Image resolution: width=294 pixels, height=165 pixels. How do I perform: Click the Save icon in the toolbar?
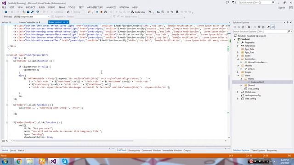pos(28,12)
